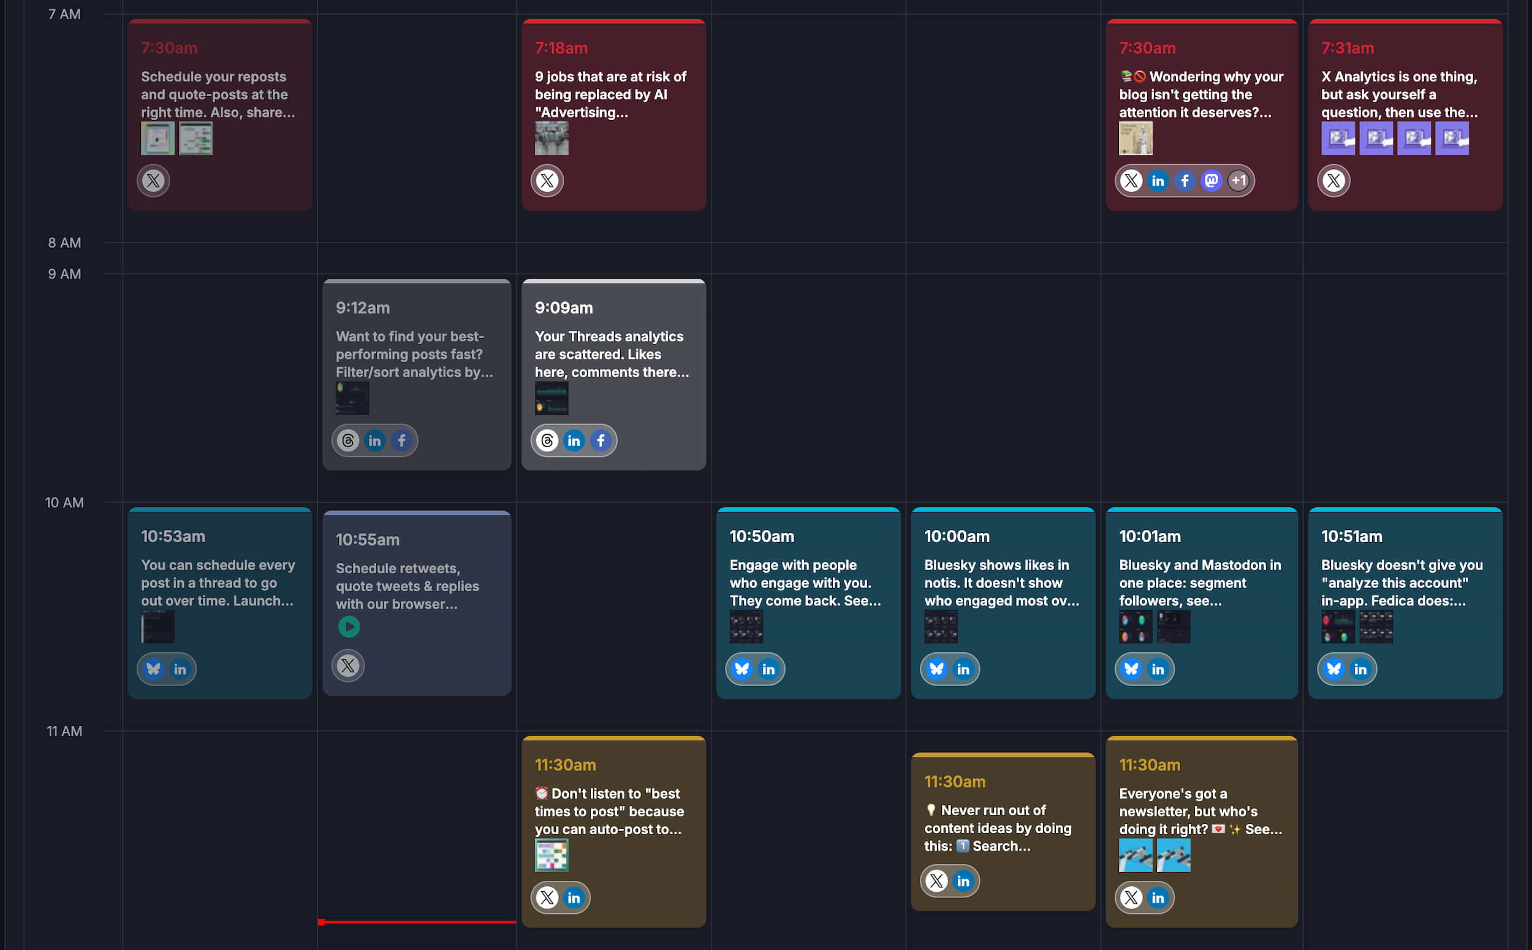
Task: Click the calendar thumbnail in best times post
Action: (552, 855)
